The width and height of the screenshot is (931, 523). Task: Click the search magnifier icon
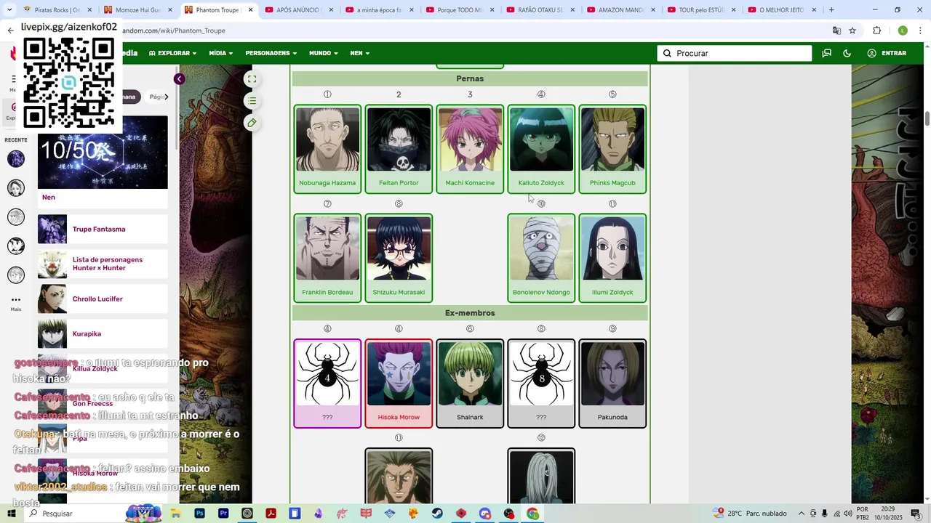667,53
